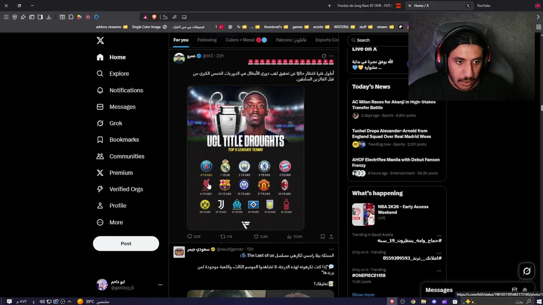Toggle the browser sidebar panel icon
This screenshot has height=305, width=543.
tap(40, 17)
